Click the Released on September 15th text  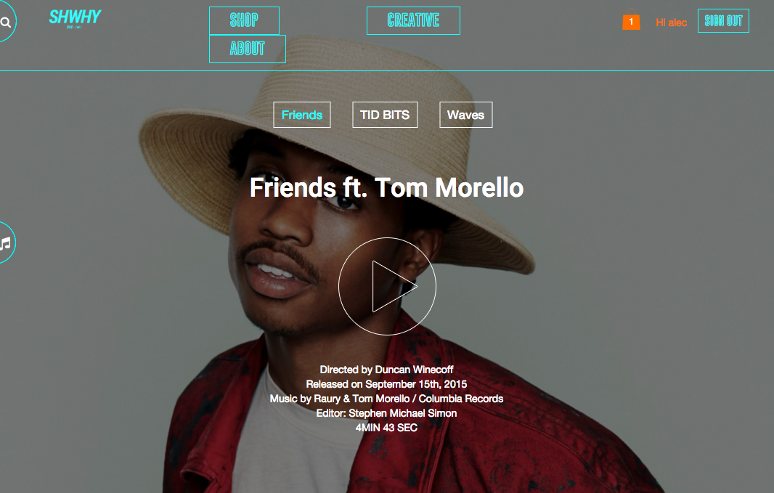[x=386, y=384]
